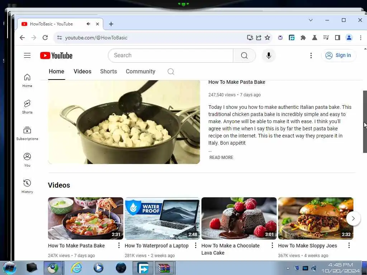367x275 pixels.
Task: Open options menu for Chocolate Lava Cake video
Action: pos(272,245)
